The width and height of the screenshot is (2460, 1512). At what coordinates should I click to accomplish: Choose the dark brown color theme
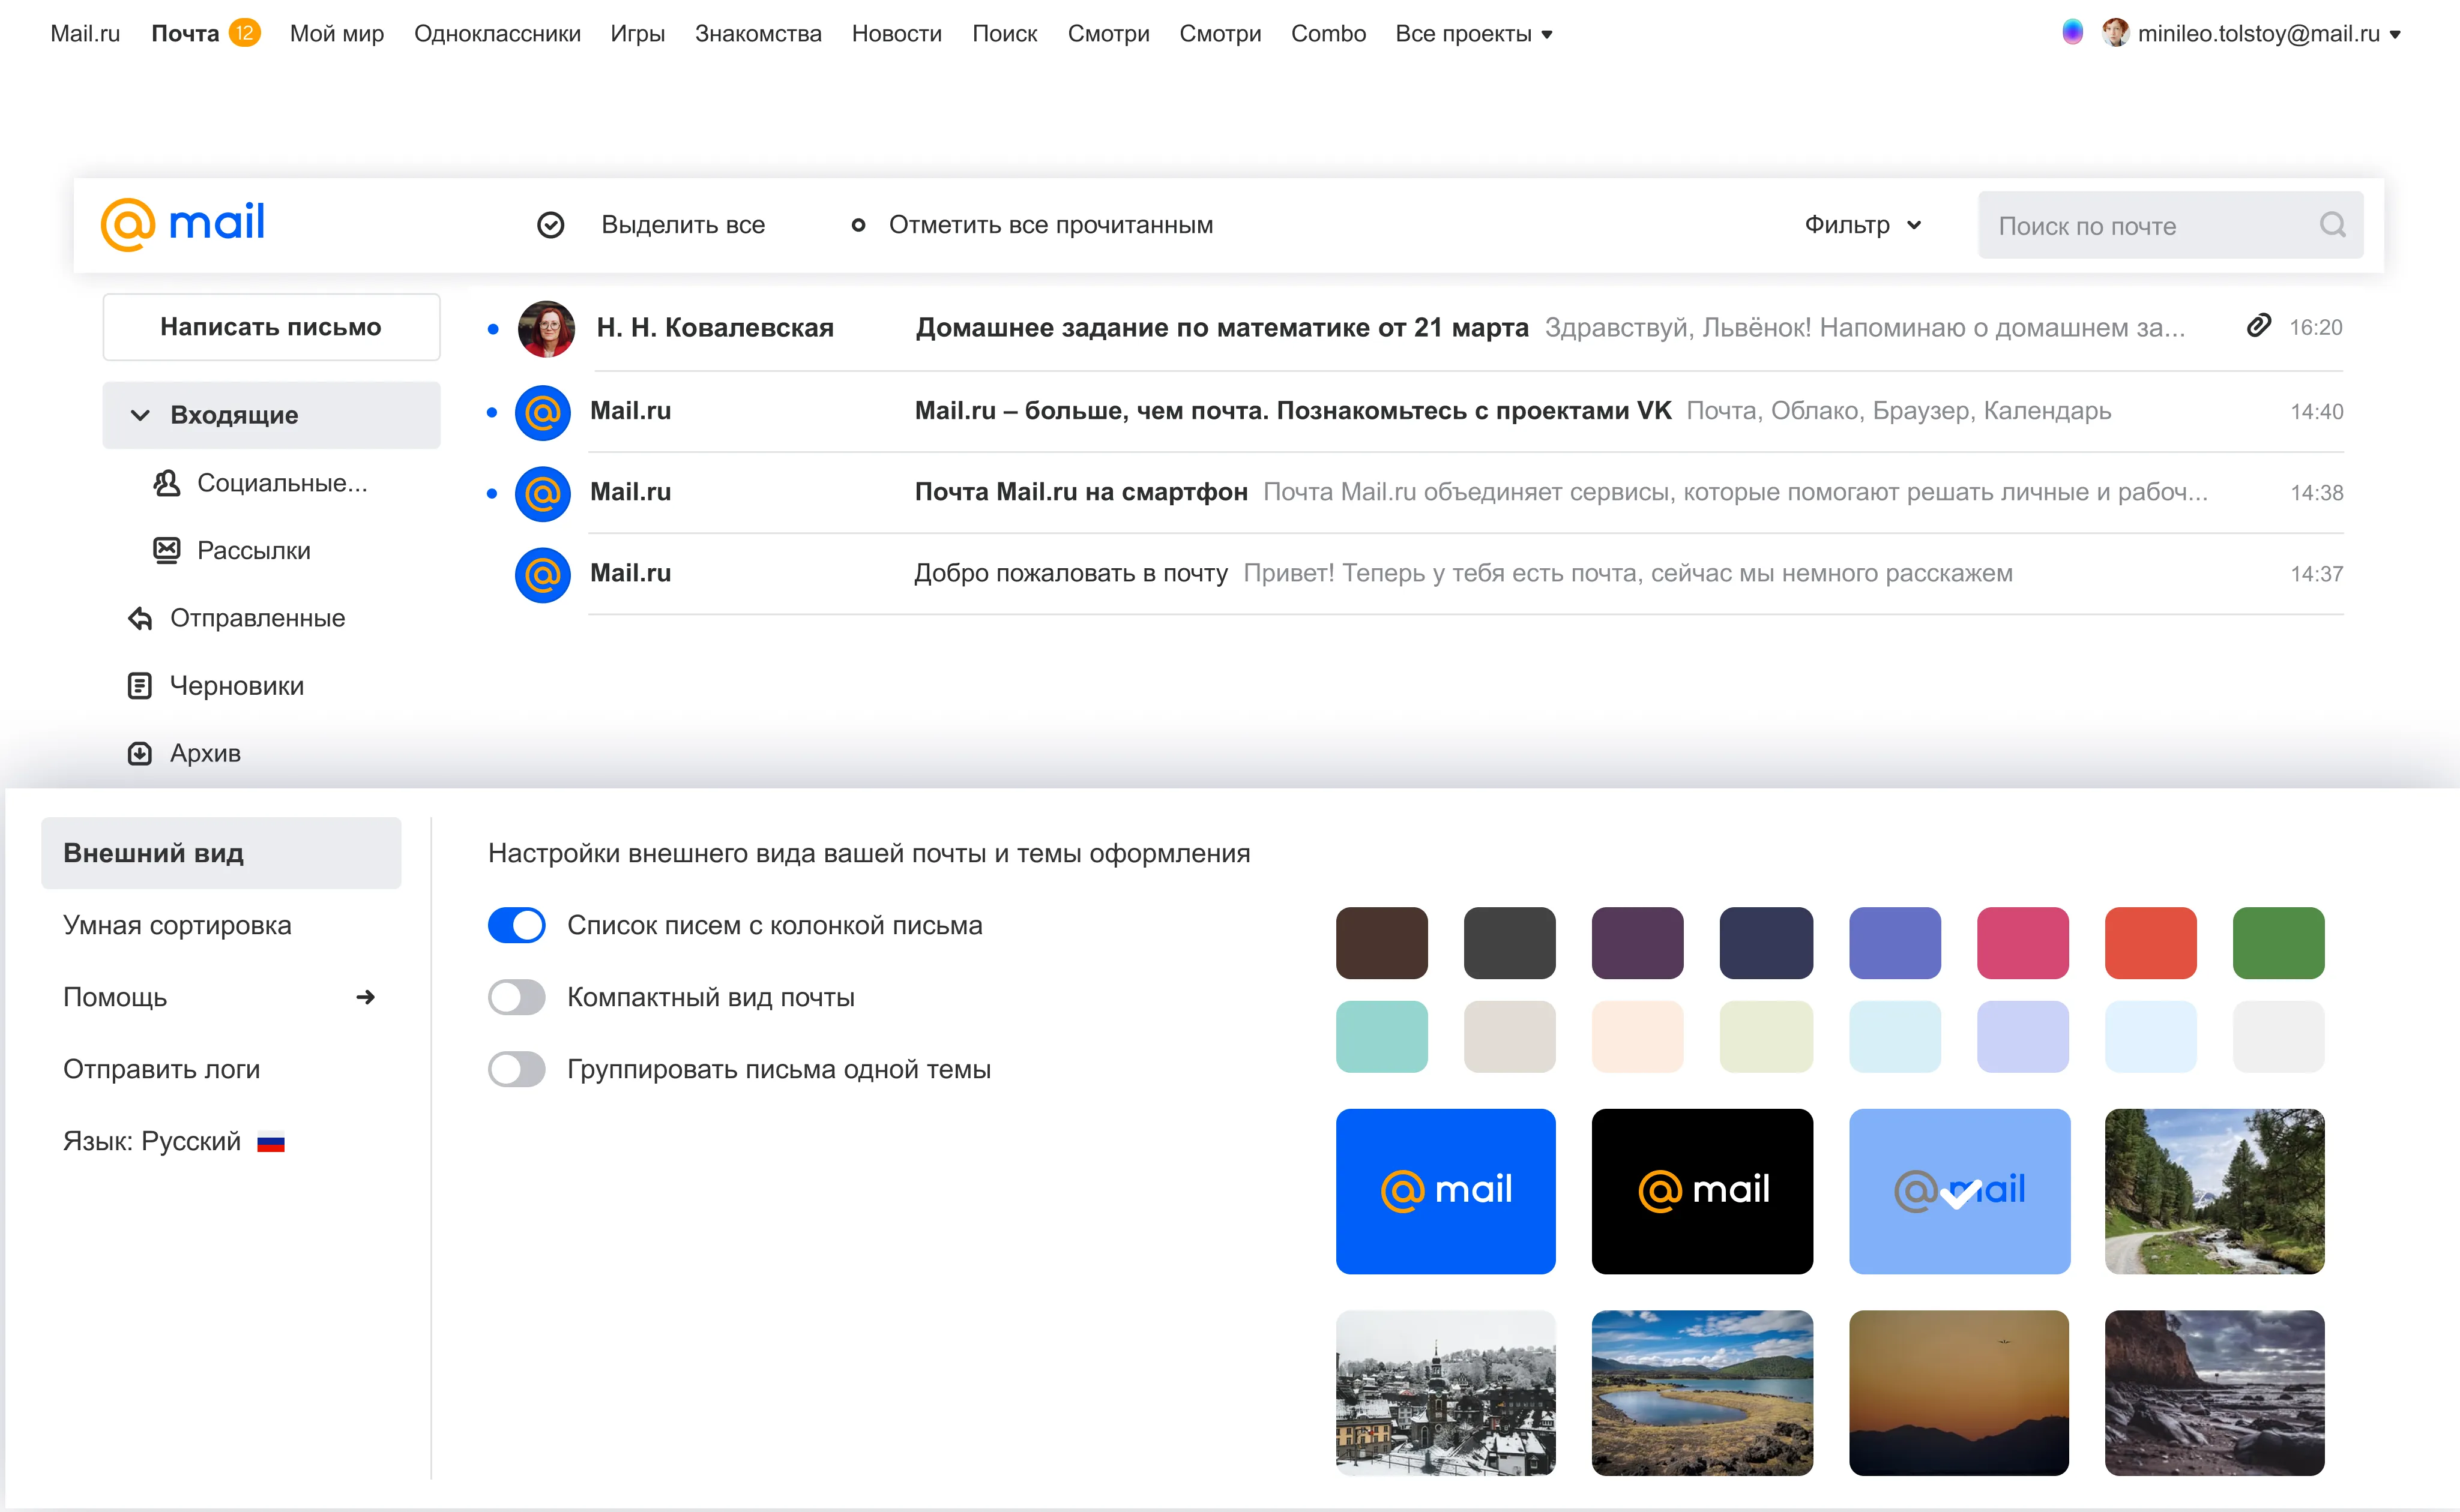[1381, 943]
